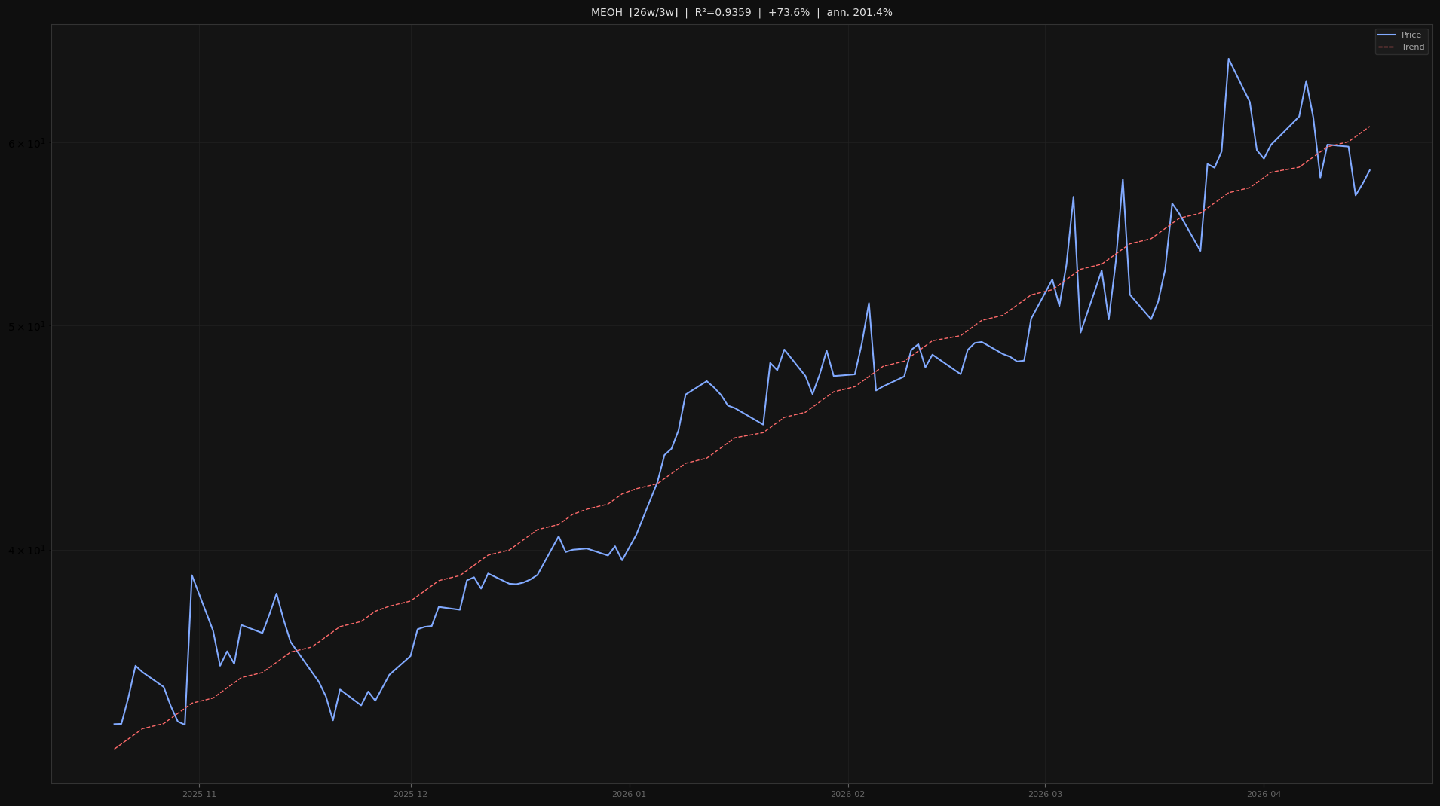The height and width of the screenshot is (806, 1440).
Task: Click the ann. 201.4% text in title
Action: tap(859, 13)
